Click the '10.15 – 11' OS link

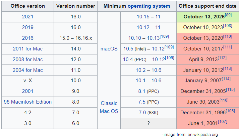point(148,17)
